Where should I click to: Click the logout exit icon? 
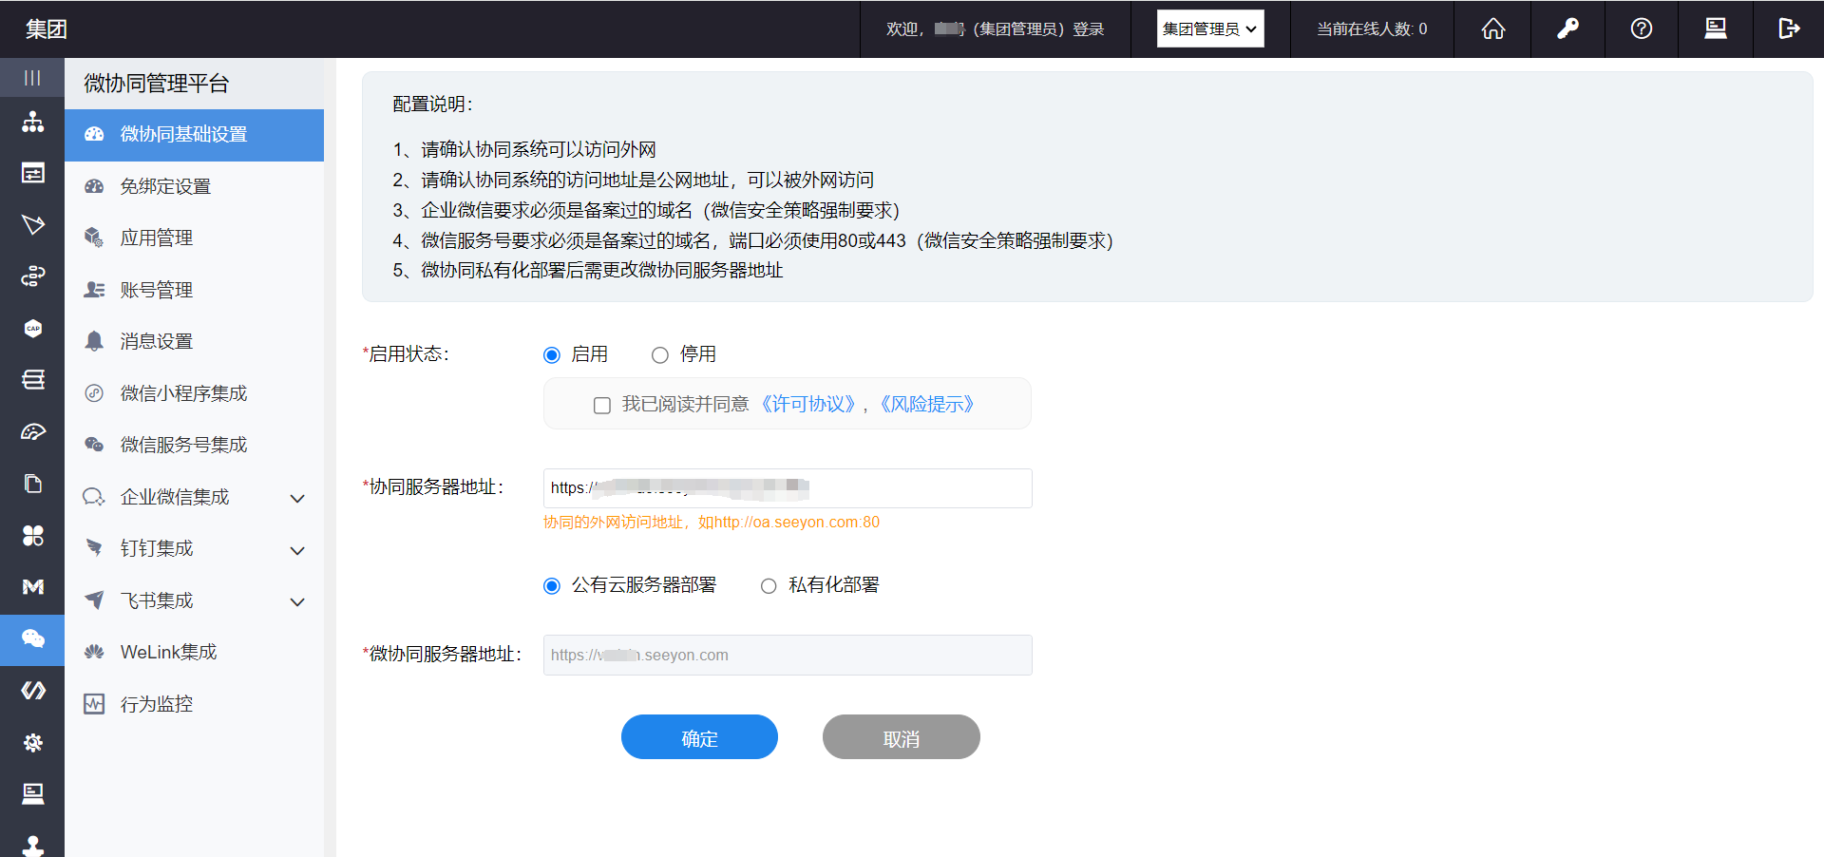pyautogui.click(x=1788, y=29)
